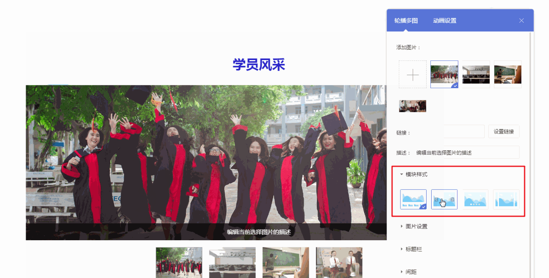This screenshot has width=549, height=278.
Task: Click the plus icon to add image
Action: [x=413, y=75]
